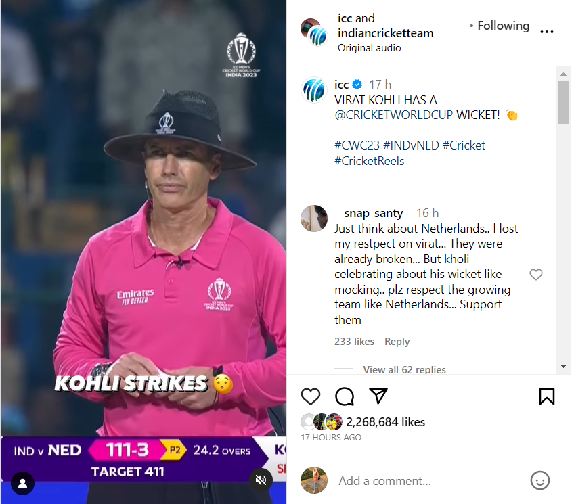Open the @CRICKETWORLDCUP mention link
The height and width of the screenshot is (504, 574).
(x=393, y=115)
